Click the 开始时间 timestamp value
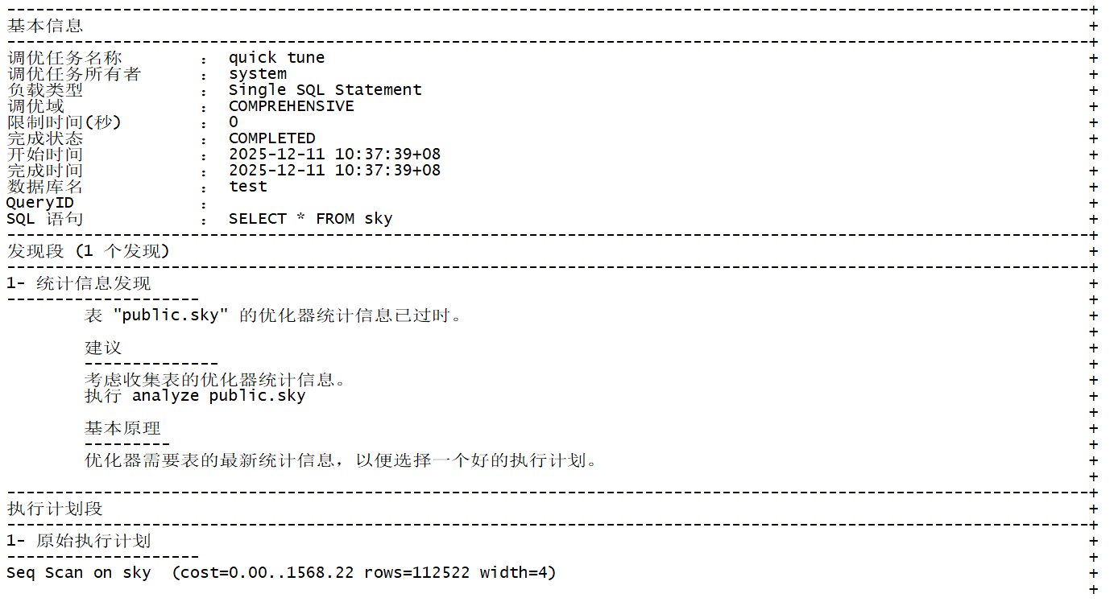Screen dimensions: 1114x606 334,155
